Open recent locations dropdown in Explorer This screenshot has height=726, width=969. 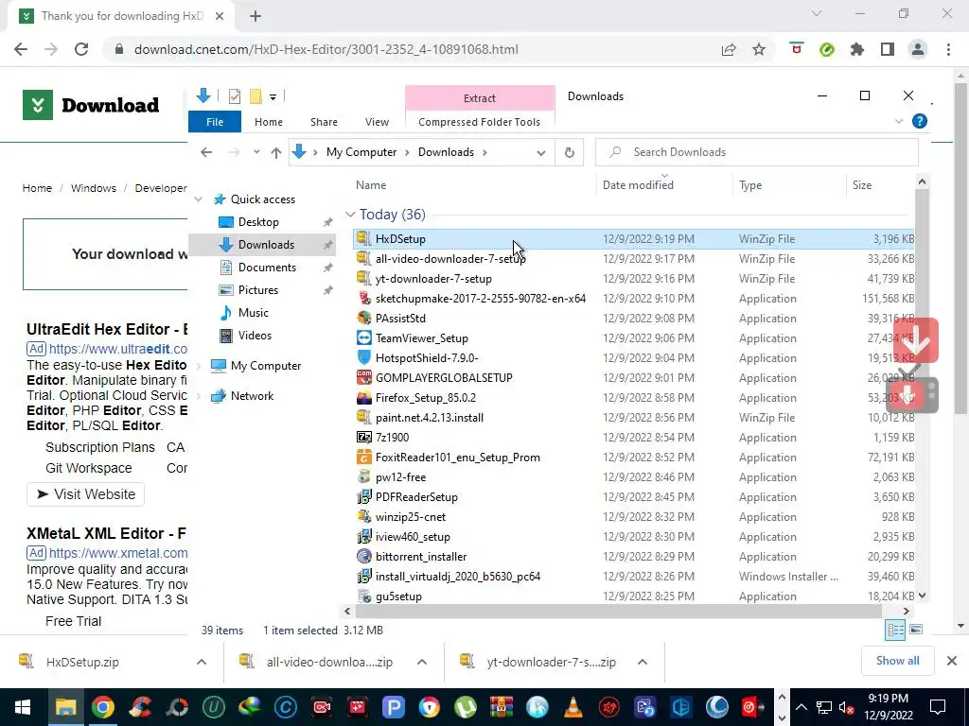256,152
